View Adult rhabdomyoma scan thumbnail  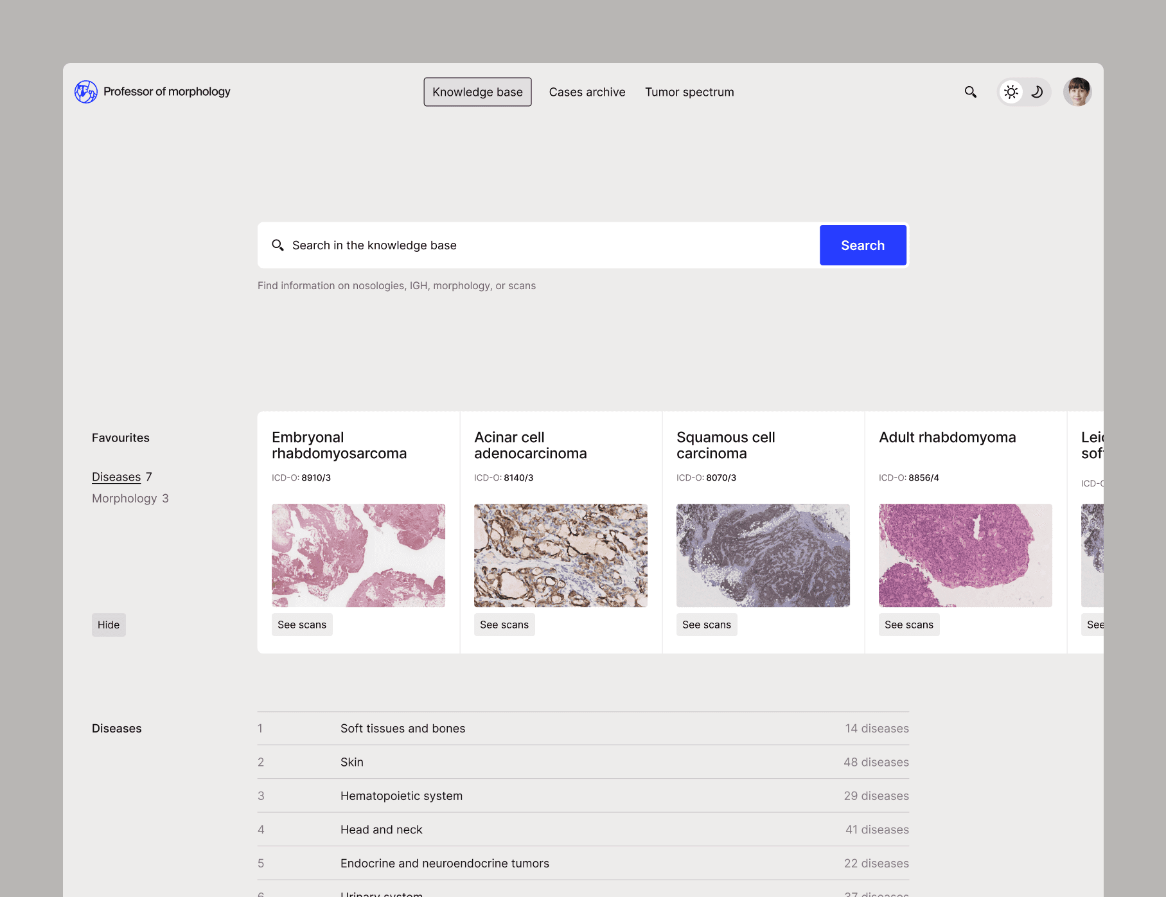(966, 555)
